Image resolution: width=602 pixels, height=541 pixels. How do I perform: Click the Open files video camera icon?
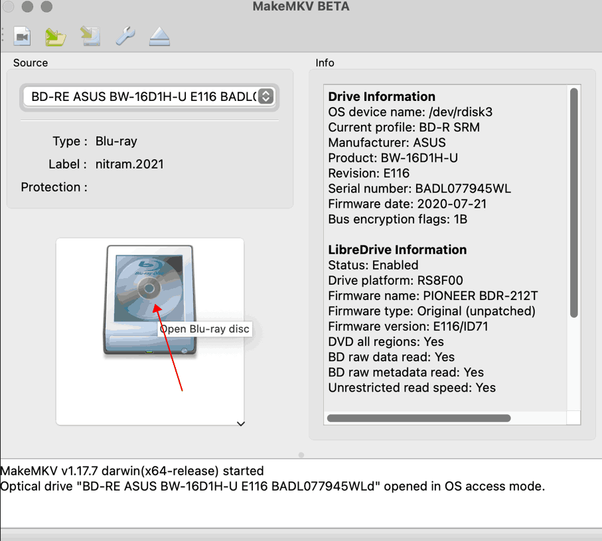[23, 37]
